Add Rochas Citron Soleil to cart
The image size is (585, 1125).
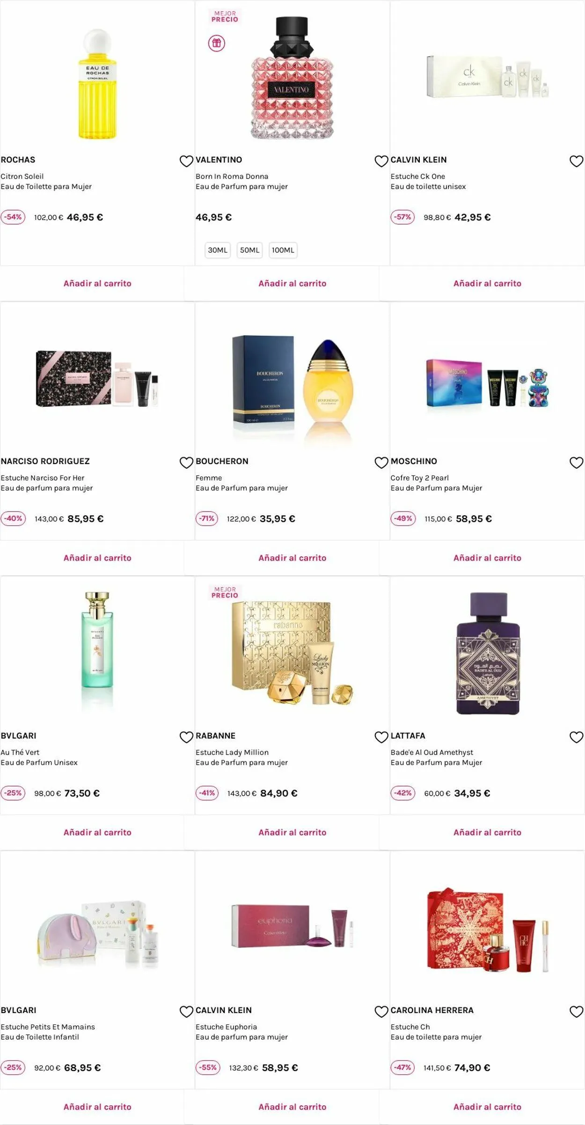click(97, 283)
